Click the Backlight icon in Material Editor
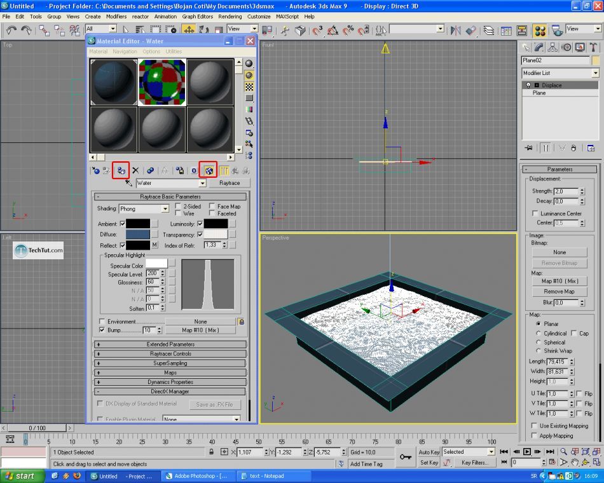The image size is (604, 483). pos(249,75)
